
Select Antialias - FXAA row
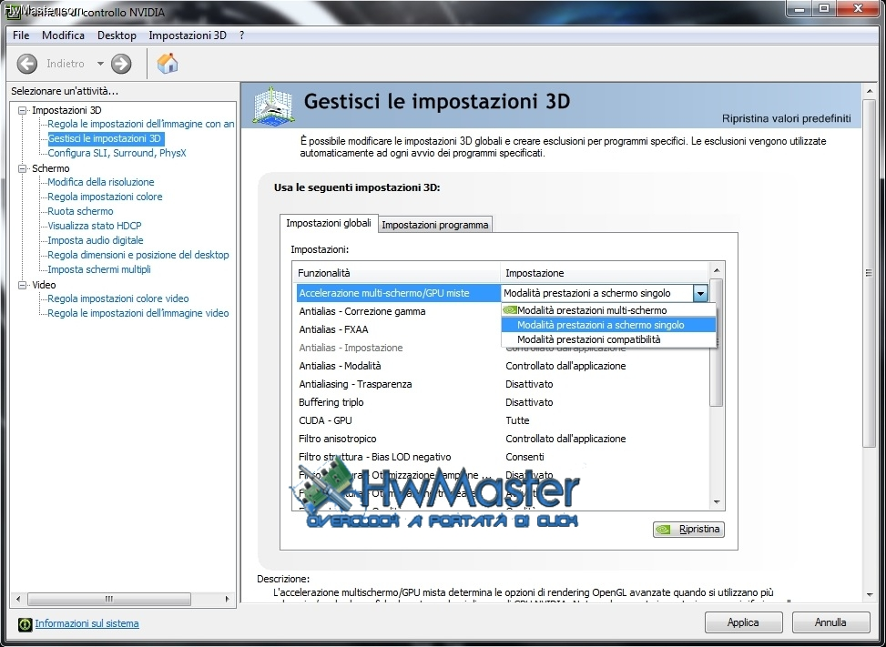pyautogui.click(x=398, y=329)
